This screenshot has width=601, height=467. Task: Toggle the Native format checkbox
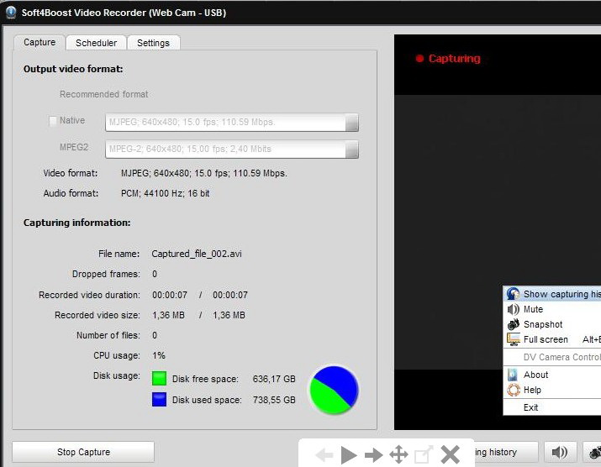pyautogui.click(x=53, y=121)
